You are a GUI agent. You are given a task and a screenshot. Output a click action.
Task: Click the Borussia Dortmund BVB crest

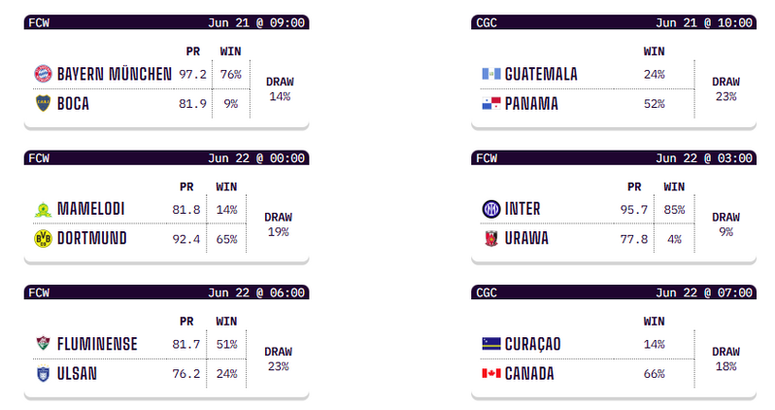pos(42,238)
